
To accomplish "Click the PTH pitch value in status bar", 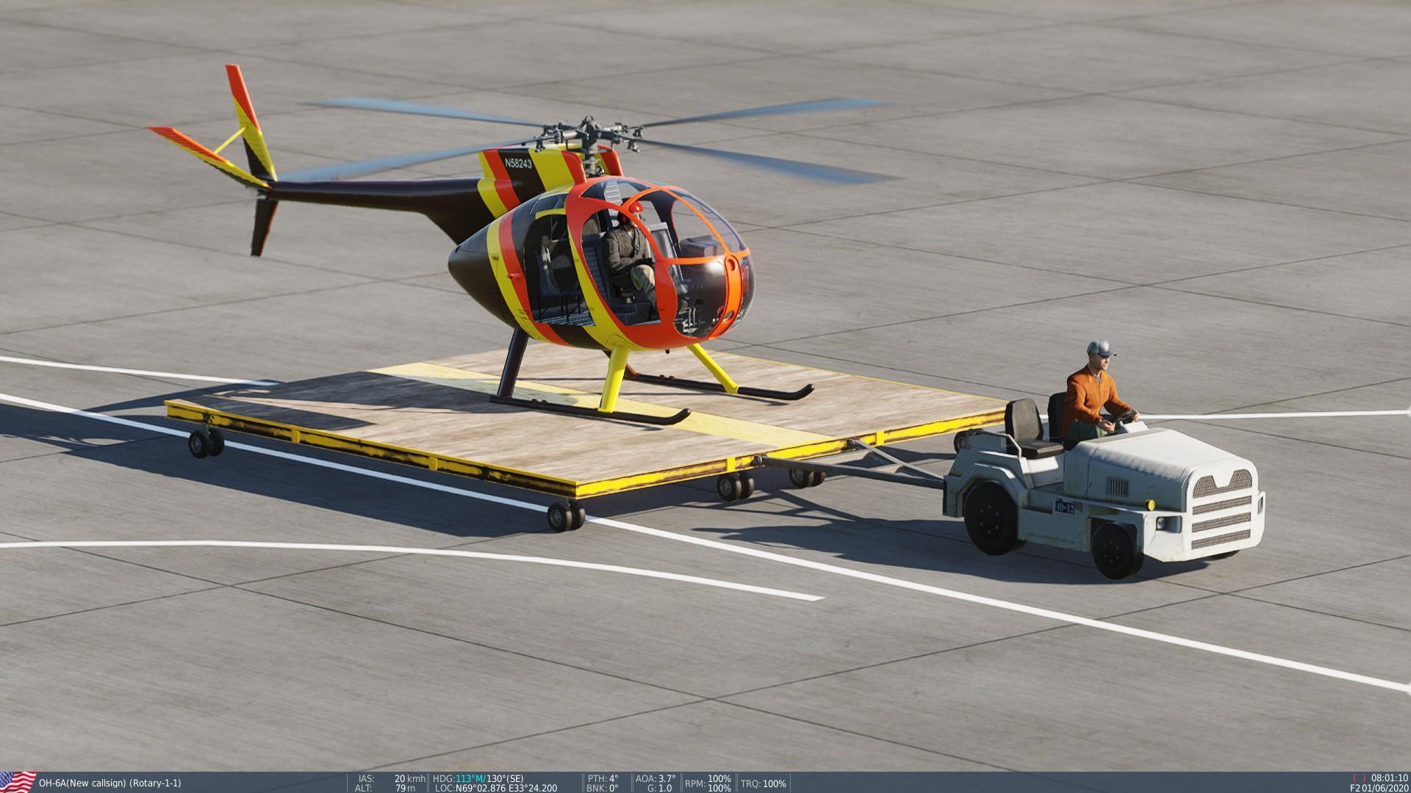I will pos(613,778).
